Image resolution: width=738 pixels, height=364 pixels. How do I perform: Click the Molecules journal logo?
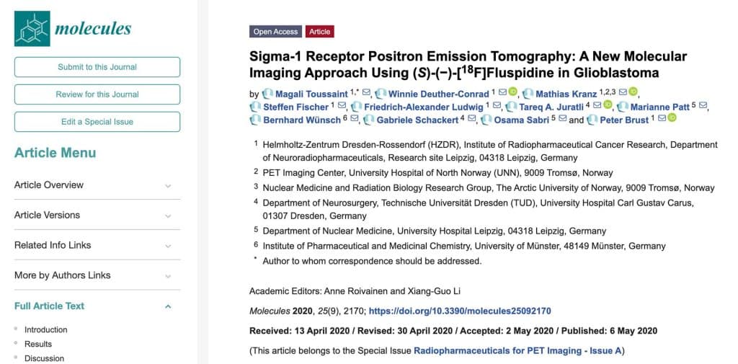pos(73,29)
